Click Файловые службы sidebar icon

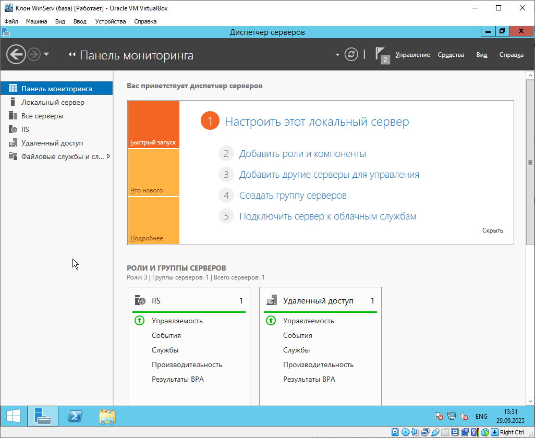tap(13, 156)
